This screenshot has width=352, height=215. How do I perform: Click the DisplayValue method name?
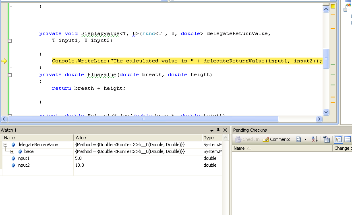coord(100,34)
